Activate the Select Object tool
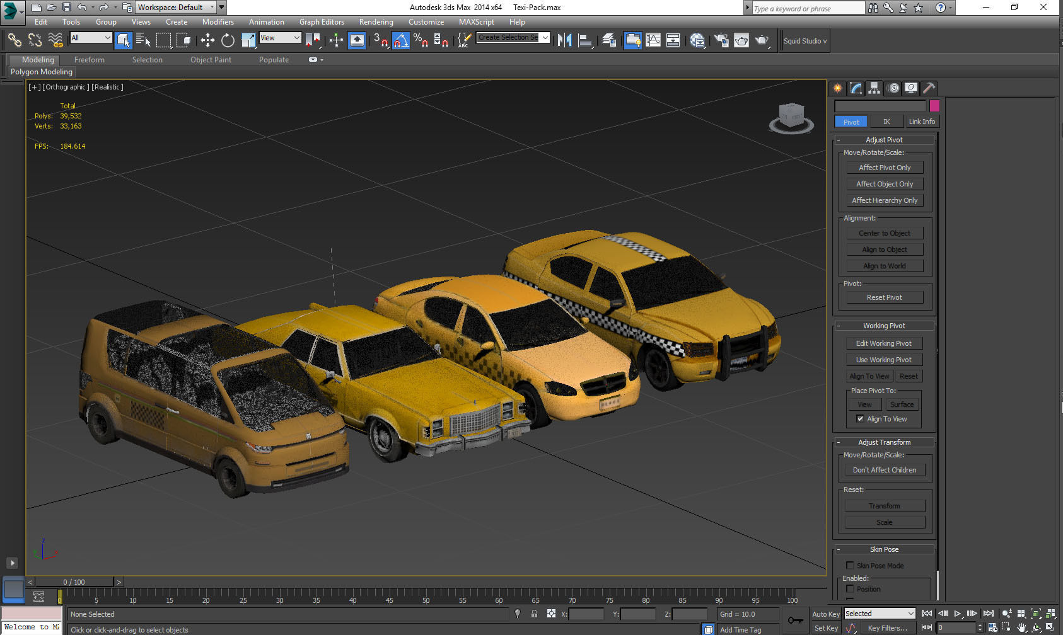1063x635 pixels. (124, 40)
